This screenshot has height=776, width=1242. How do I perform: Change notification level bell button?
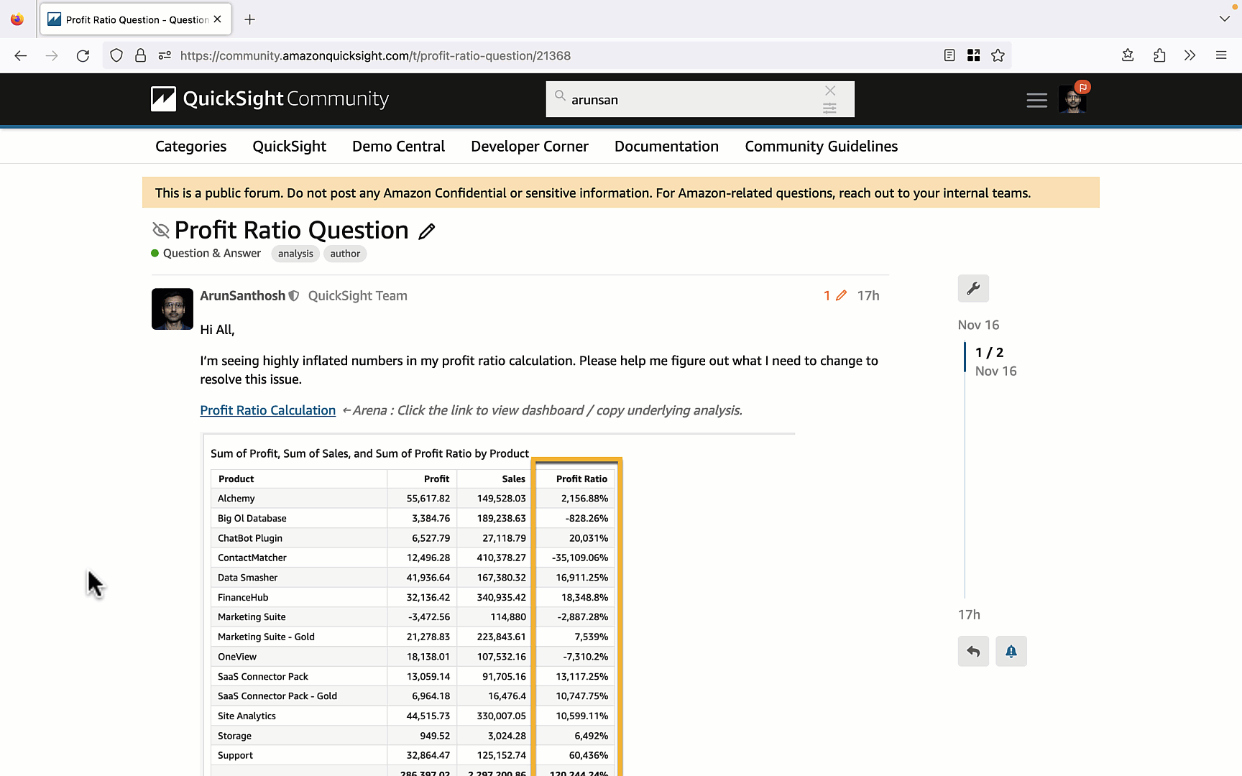(x=1011, y=651)
